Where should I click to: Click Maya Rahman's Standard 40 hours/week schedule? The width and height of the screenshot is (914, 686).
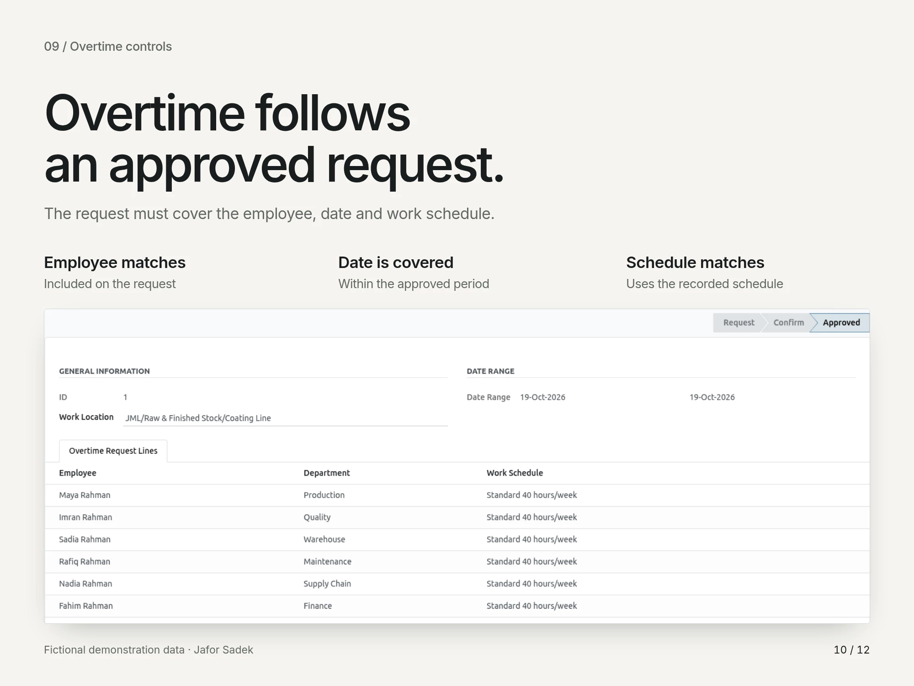click(531, 495)
